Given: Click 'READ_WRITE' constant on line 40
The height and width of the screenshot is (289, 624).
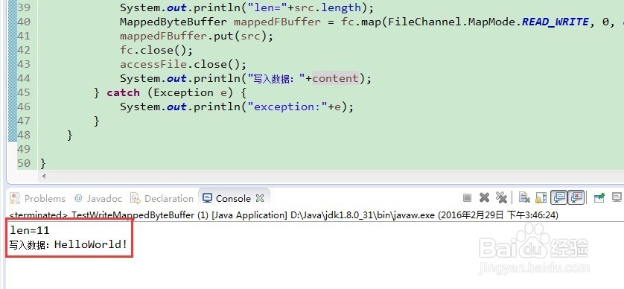Looking at the screenshot, I should (555, 22).
